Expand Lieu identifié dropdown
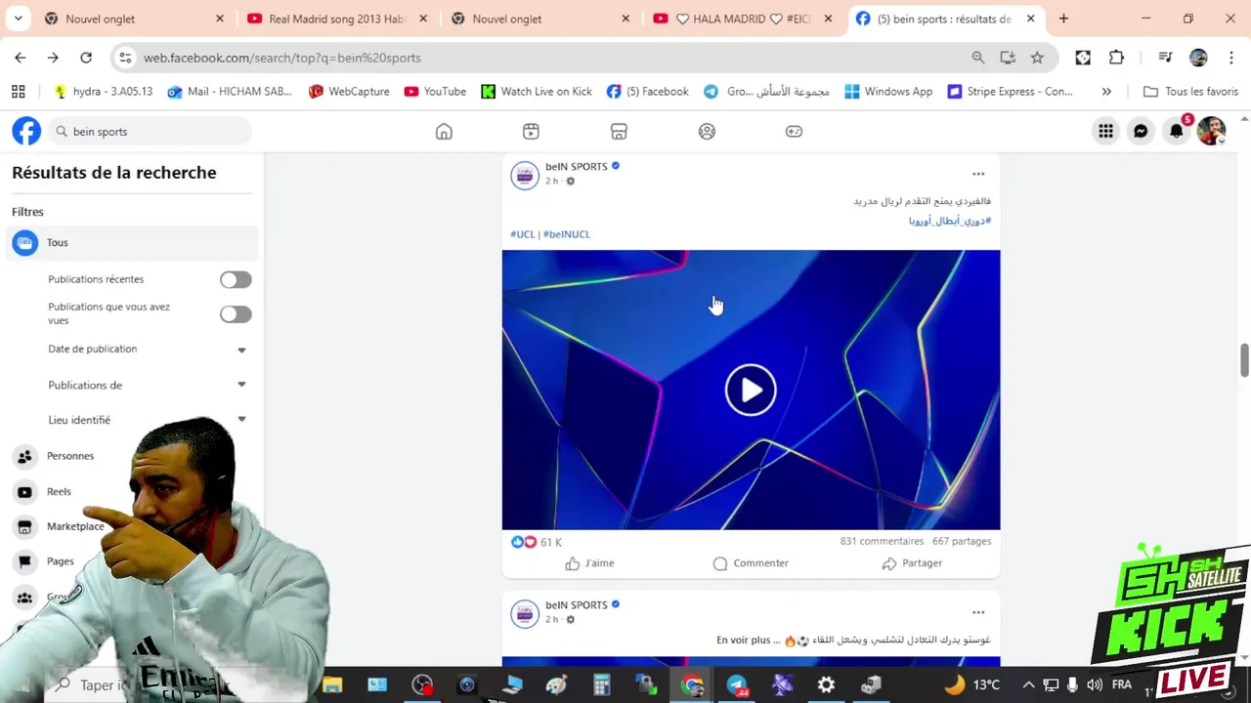 coord(241,420)
